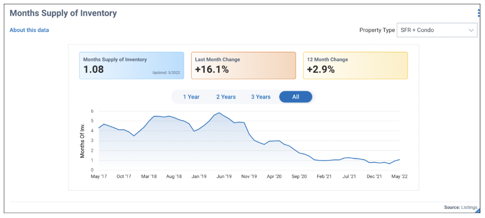Click the May '17 axis label
Screen dimensions: 485x218
pos(98,176)
